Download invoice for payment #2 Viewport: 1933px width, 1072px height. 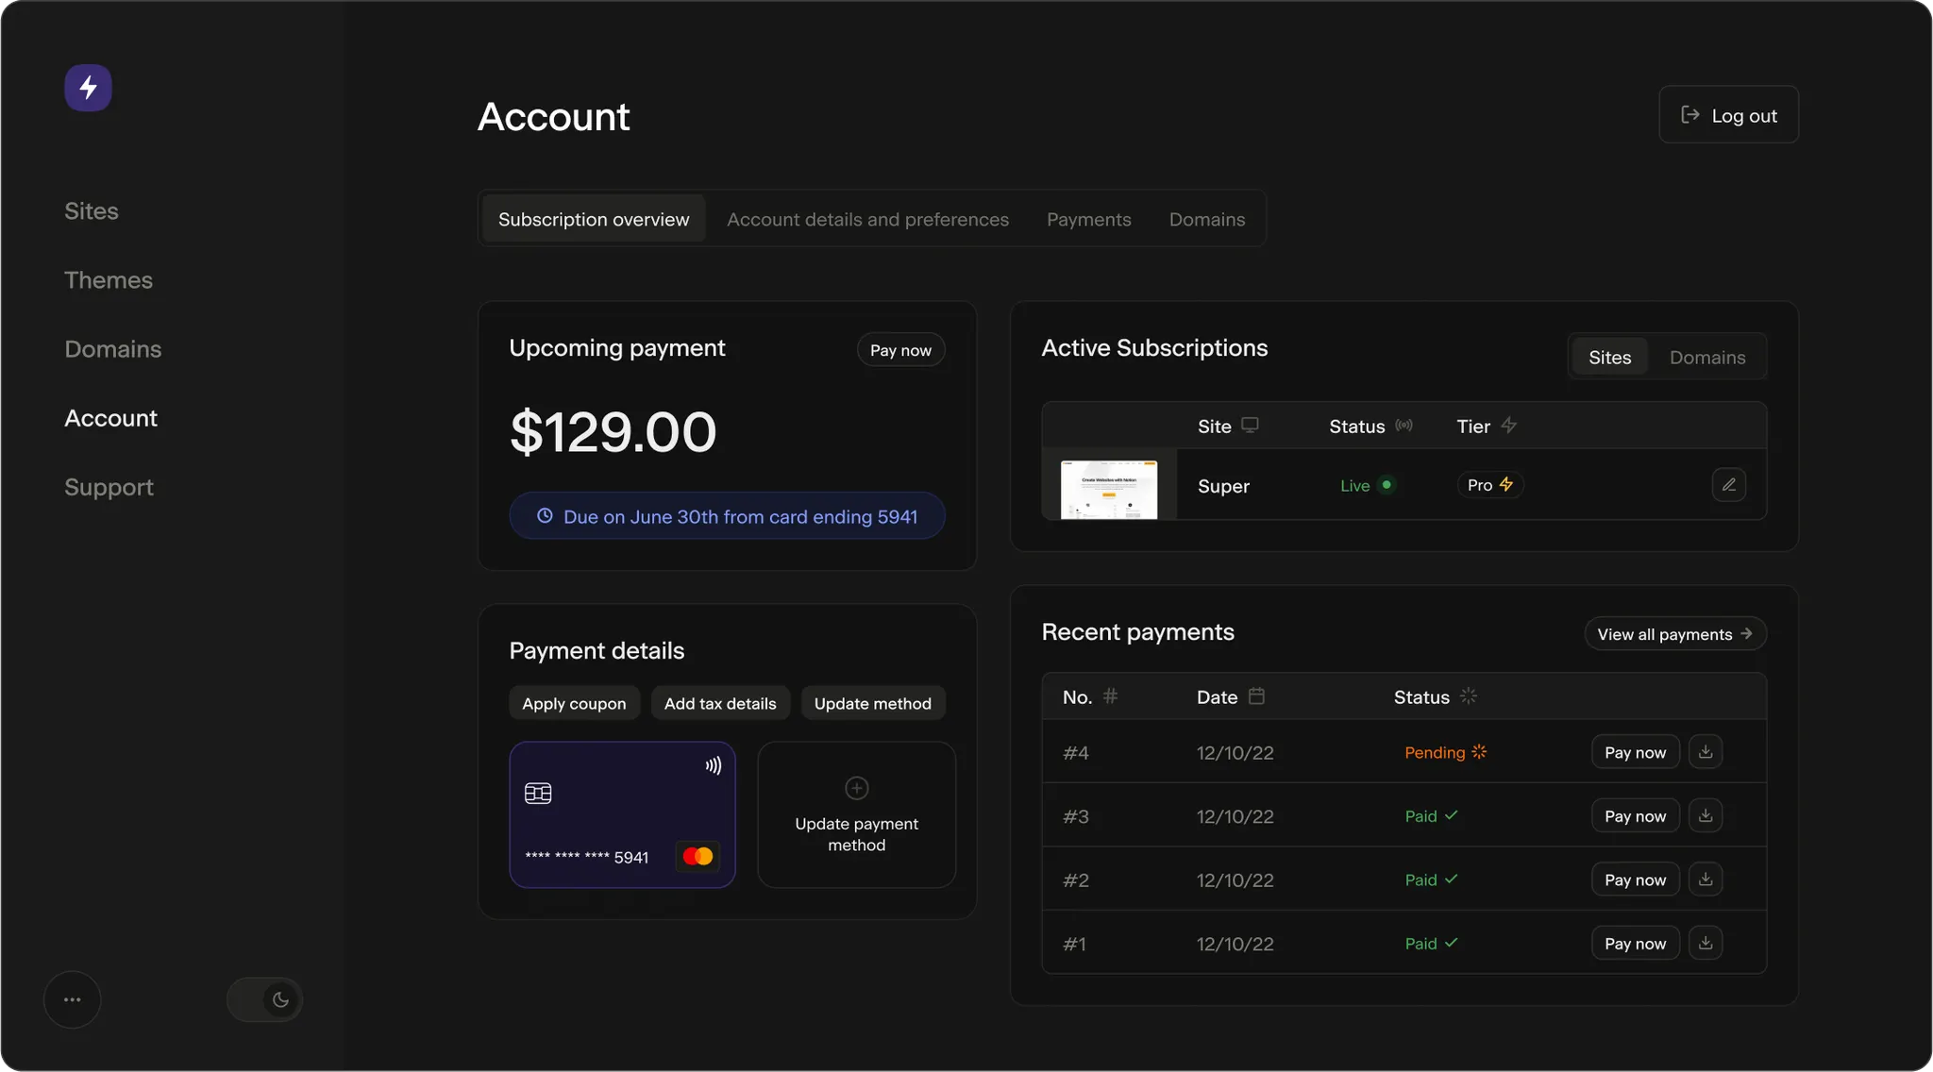[1705, 879]
